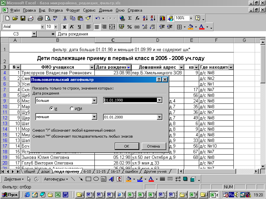Apply percent style format
The width and height of the screenshot is (266, 199).
tap(129, 27)
